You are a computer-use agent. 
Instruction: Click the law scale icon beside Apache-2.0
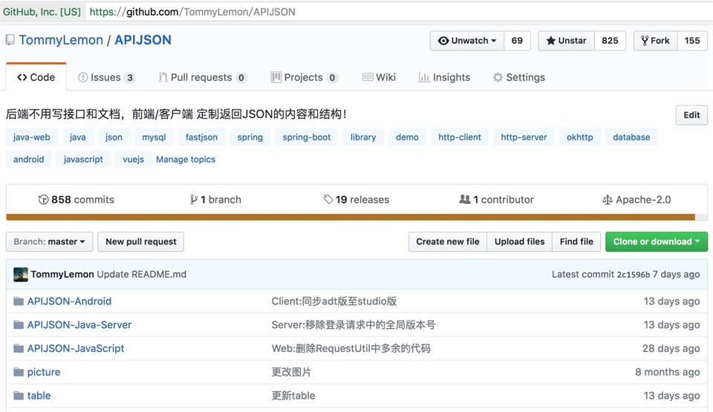pyautogui.click(x=607, y=200)
